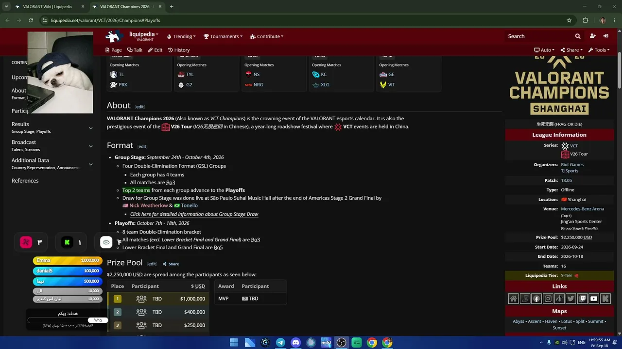
Task: Click the log in icon
Action: (x=606, y=36)
